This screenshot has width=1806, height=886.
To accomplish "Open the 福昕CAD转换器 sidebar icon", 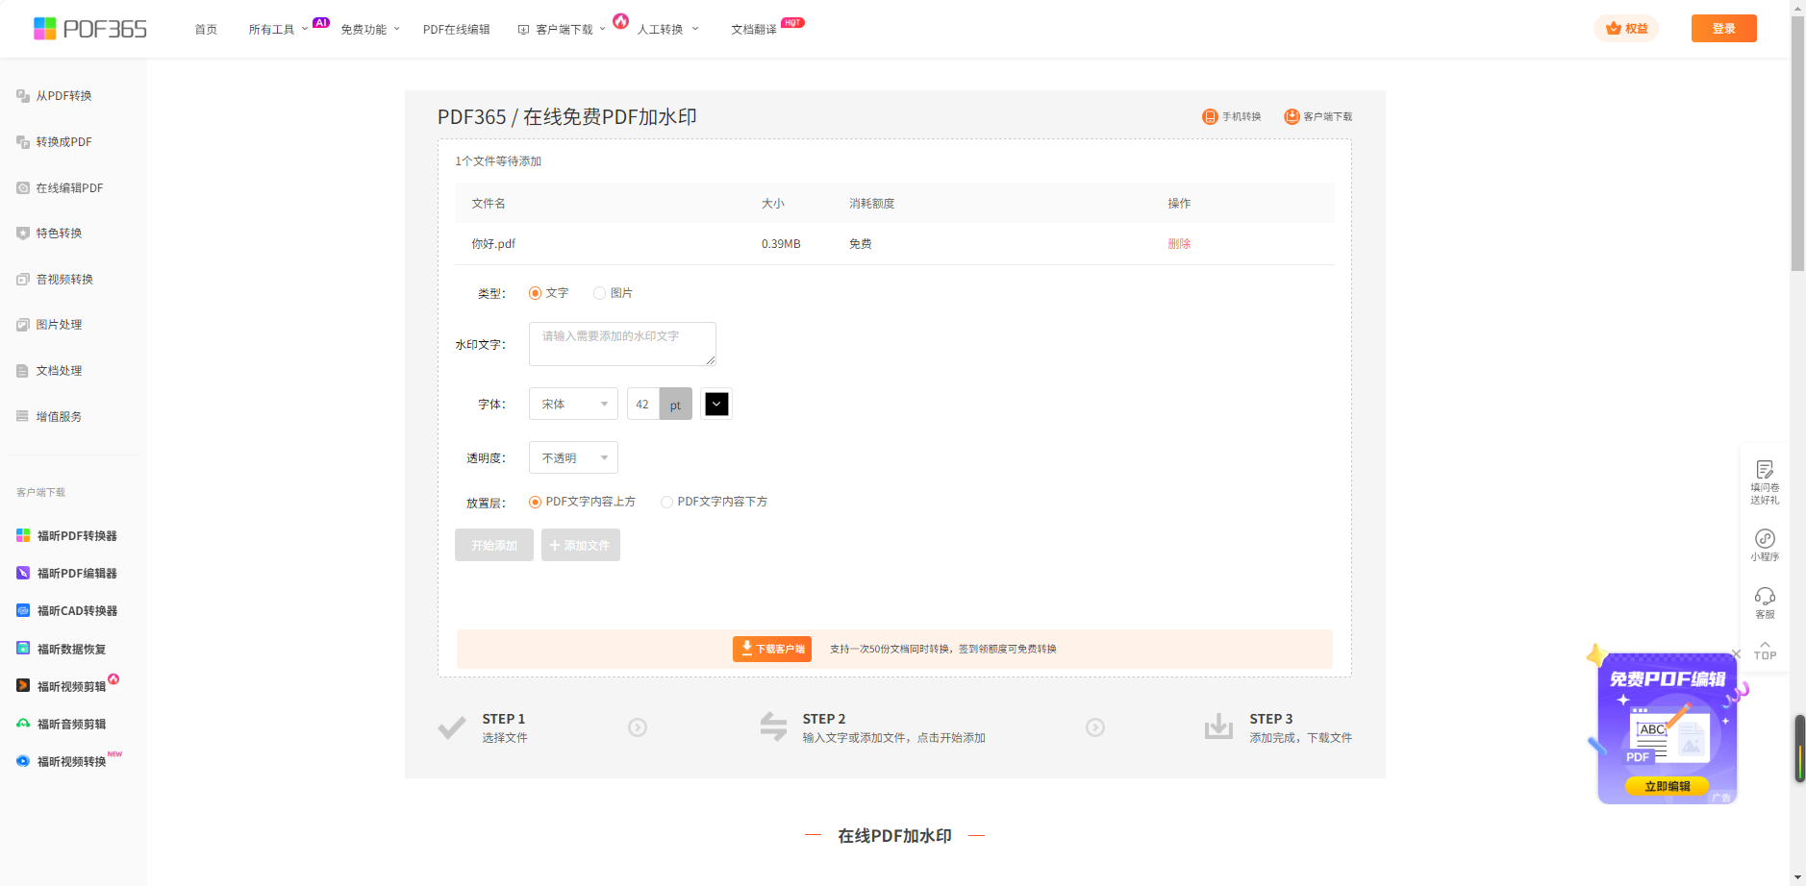I will click(23, 610).
